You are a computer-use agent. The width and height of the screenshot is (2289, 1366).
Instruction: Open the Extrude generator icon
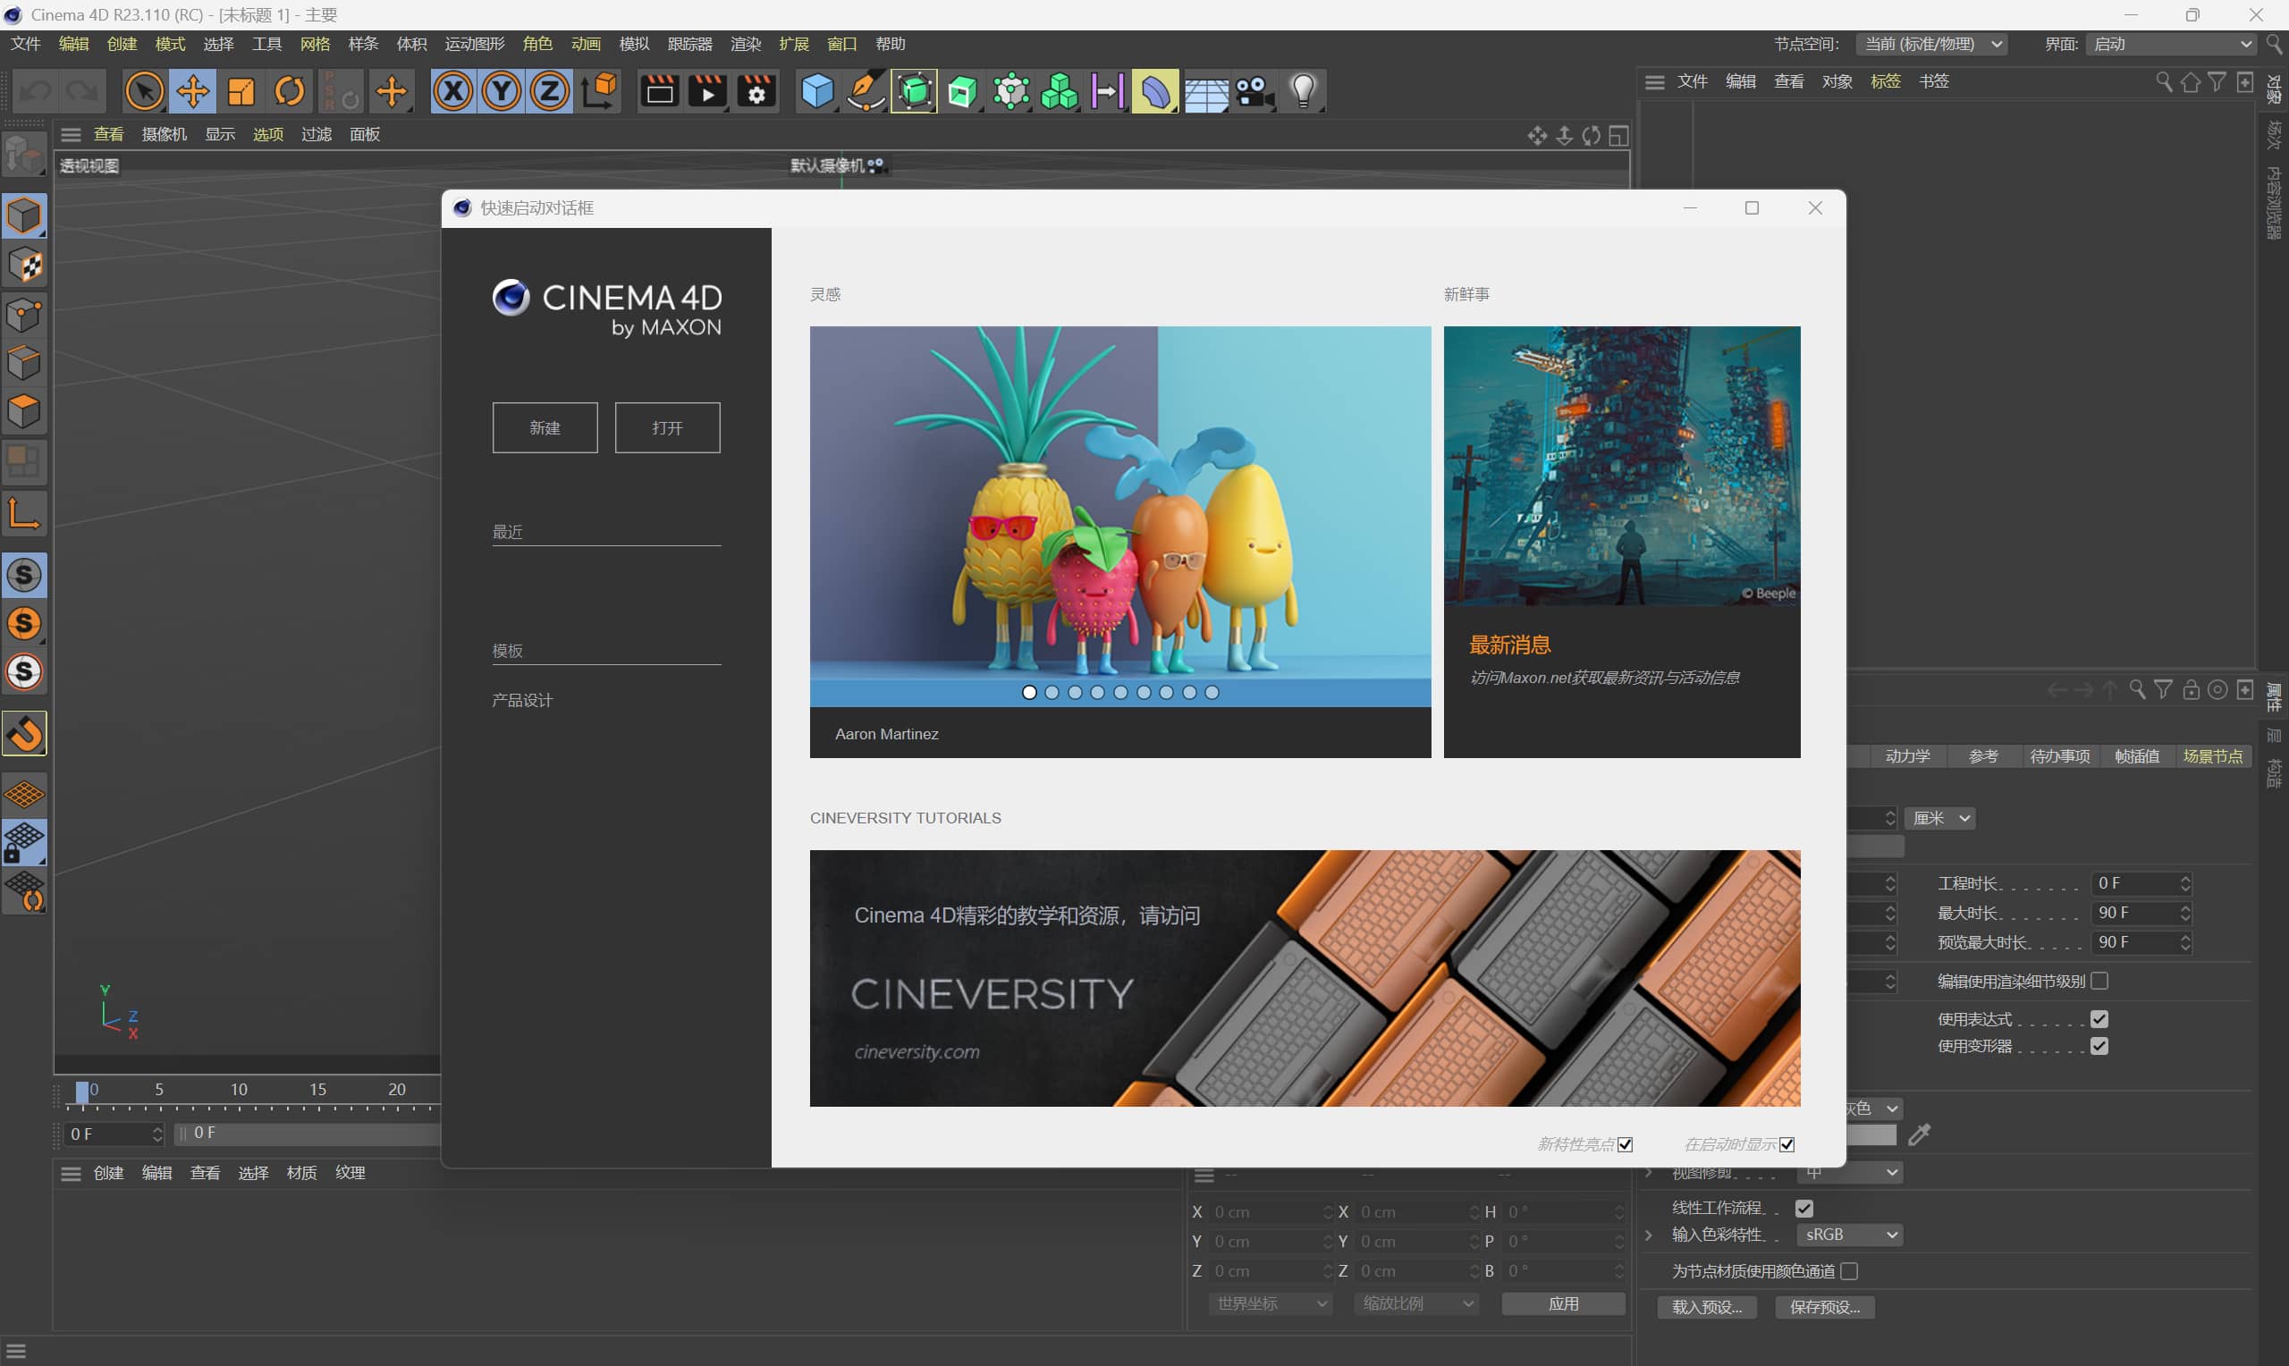click(x=962, y=91)
